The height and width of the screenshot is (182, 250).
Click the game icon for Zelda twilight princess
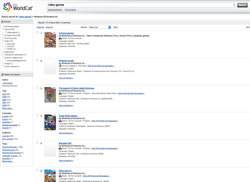point(60,93)
